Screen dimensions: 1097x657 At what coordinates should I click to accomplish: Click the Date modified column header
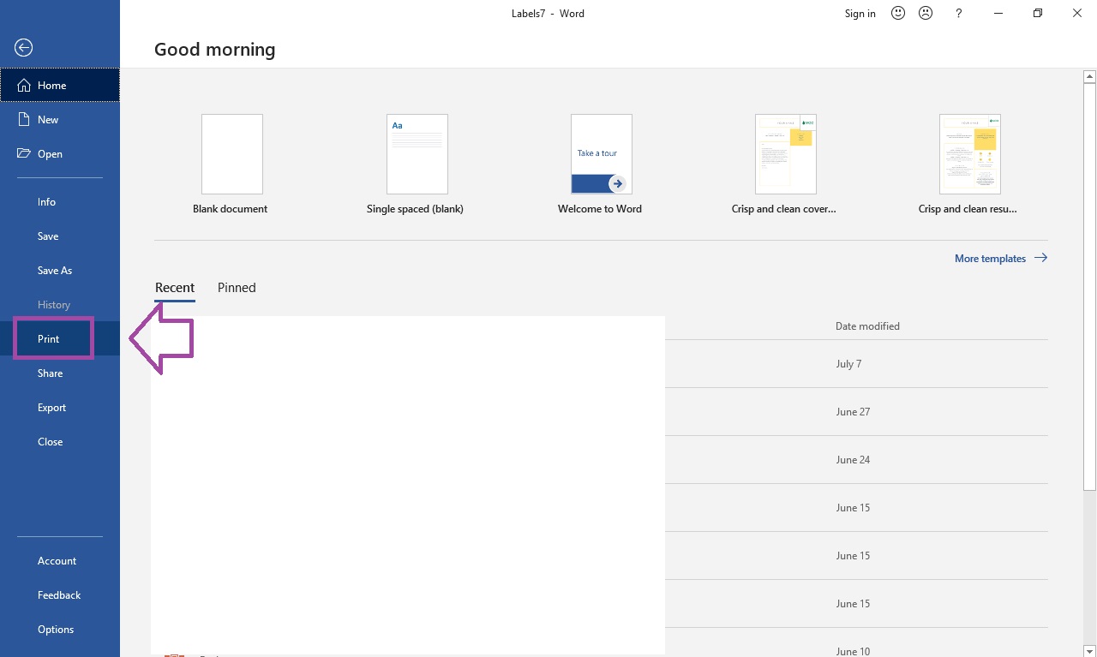[x=867, y=326]
